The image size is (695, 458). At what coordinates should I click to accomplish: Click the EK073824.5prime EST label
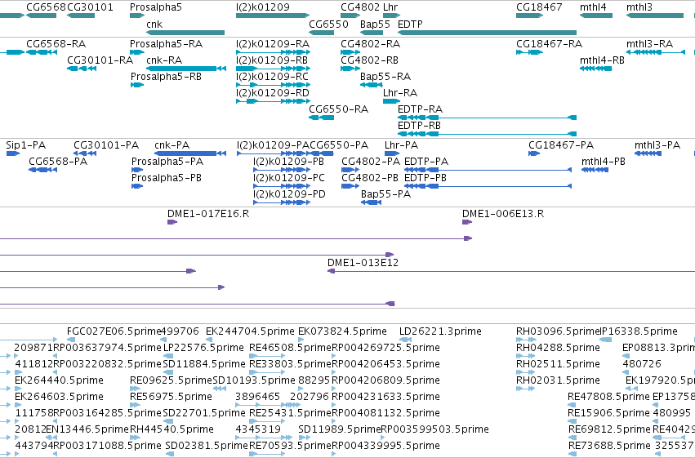[x=343, y=331]
